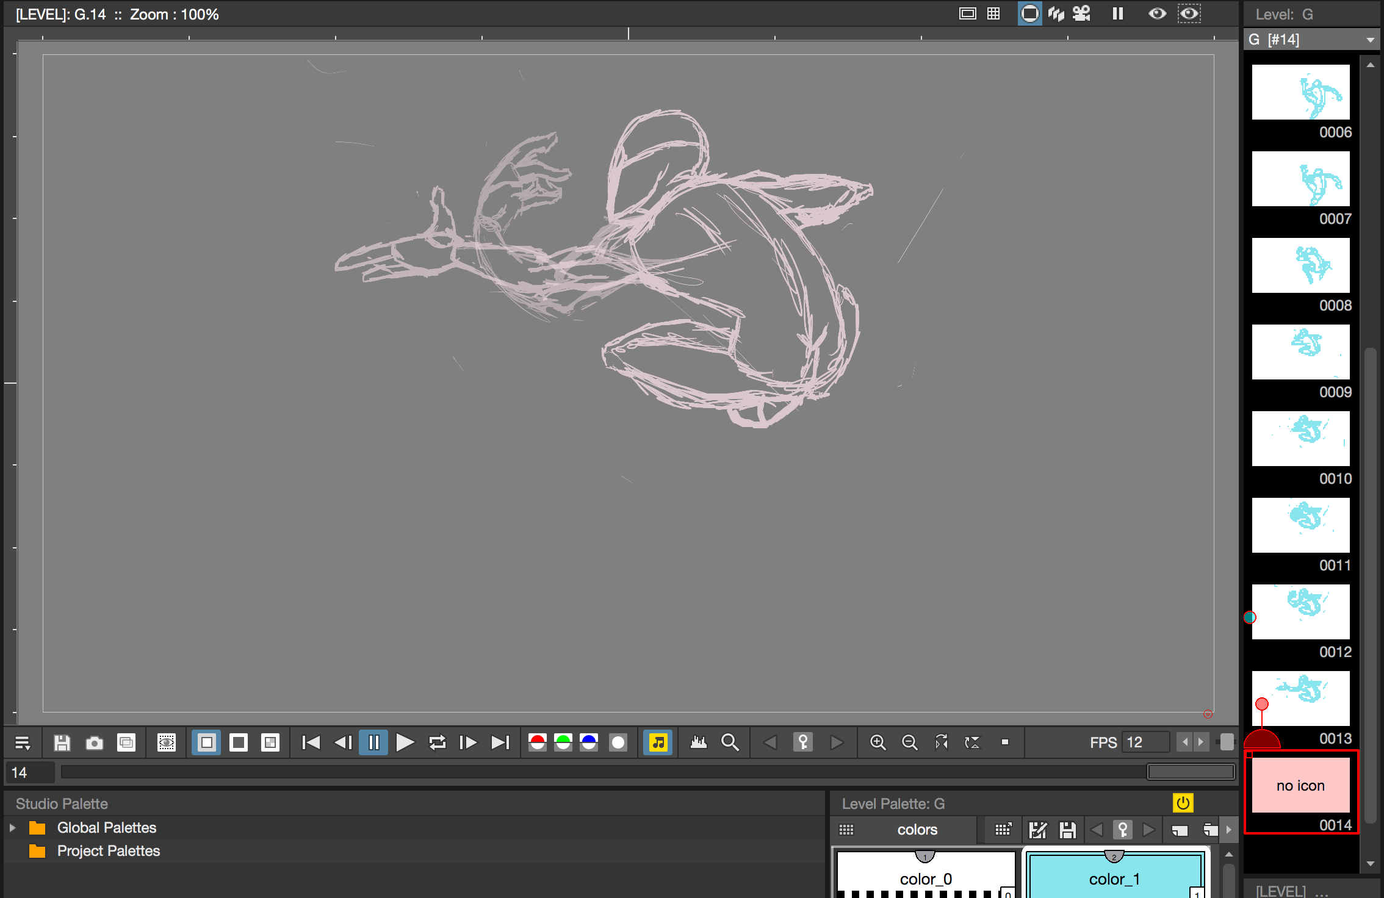
Task: Take a viewer snapshot with the camera icon
Action: pos(95,742)
